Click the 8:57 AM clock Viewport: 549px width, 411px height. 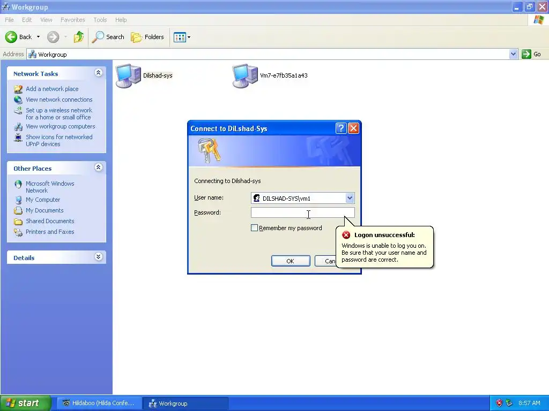point(529,403)
